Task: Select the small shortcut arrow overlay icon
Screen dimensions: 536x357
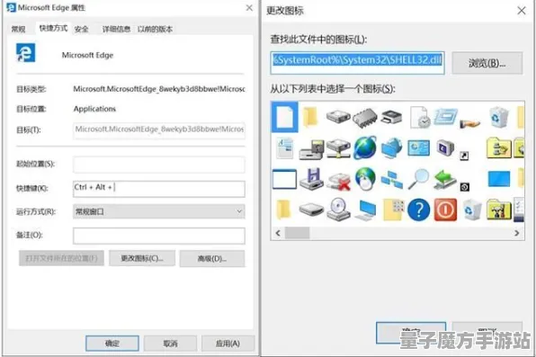Action: pos(464,156)
